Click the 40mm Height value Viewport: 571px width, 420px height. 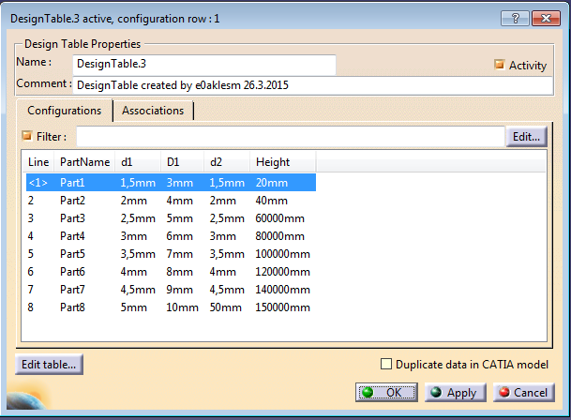point(271,201)
